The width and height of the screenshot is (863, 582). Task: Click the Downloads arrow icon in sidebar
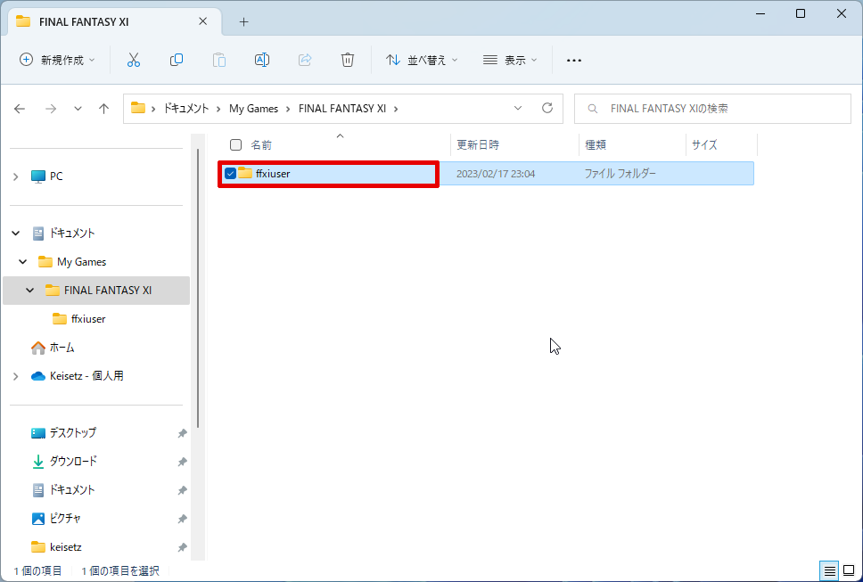click(38, 462)
